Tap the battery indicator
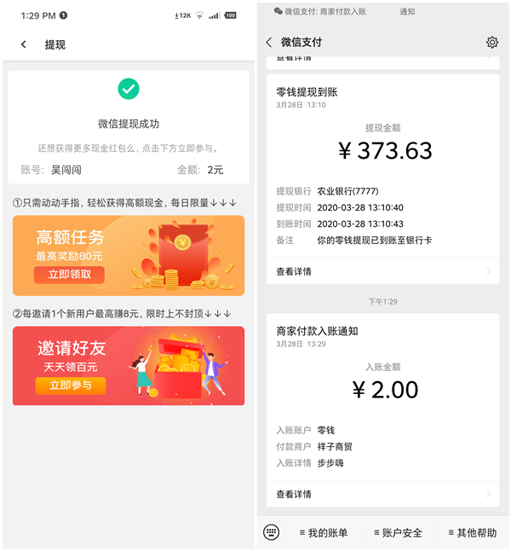 230,15
